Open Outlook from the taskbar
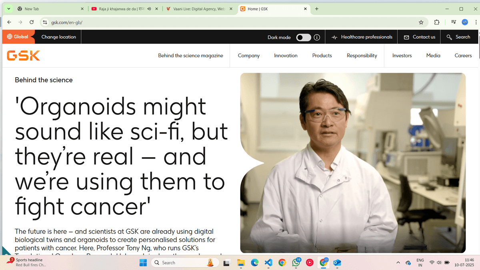480x270 pixels. pos(337,262)
